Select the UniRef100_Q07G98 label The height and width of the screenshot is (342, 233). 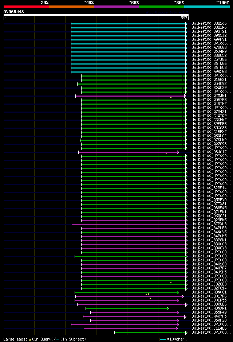click(209, 144)
